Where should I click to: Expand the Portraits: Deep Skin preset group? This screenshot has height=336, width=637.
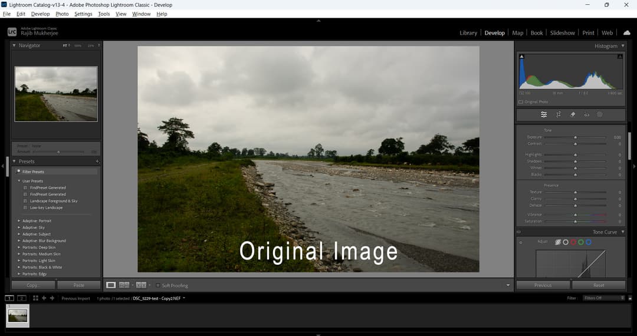point(19,248)
